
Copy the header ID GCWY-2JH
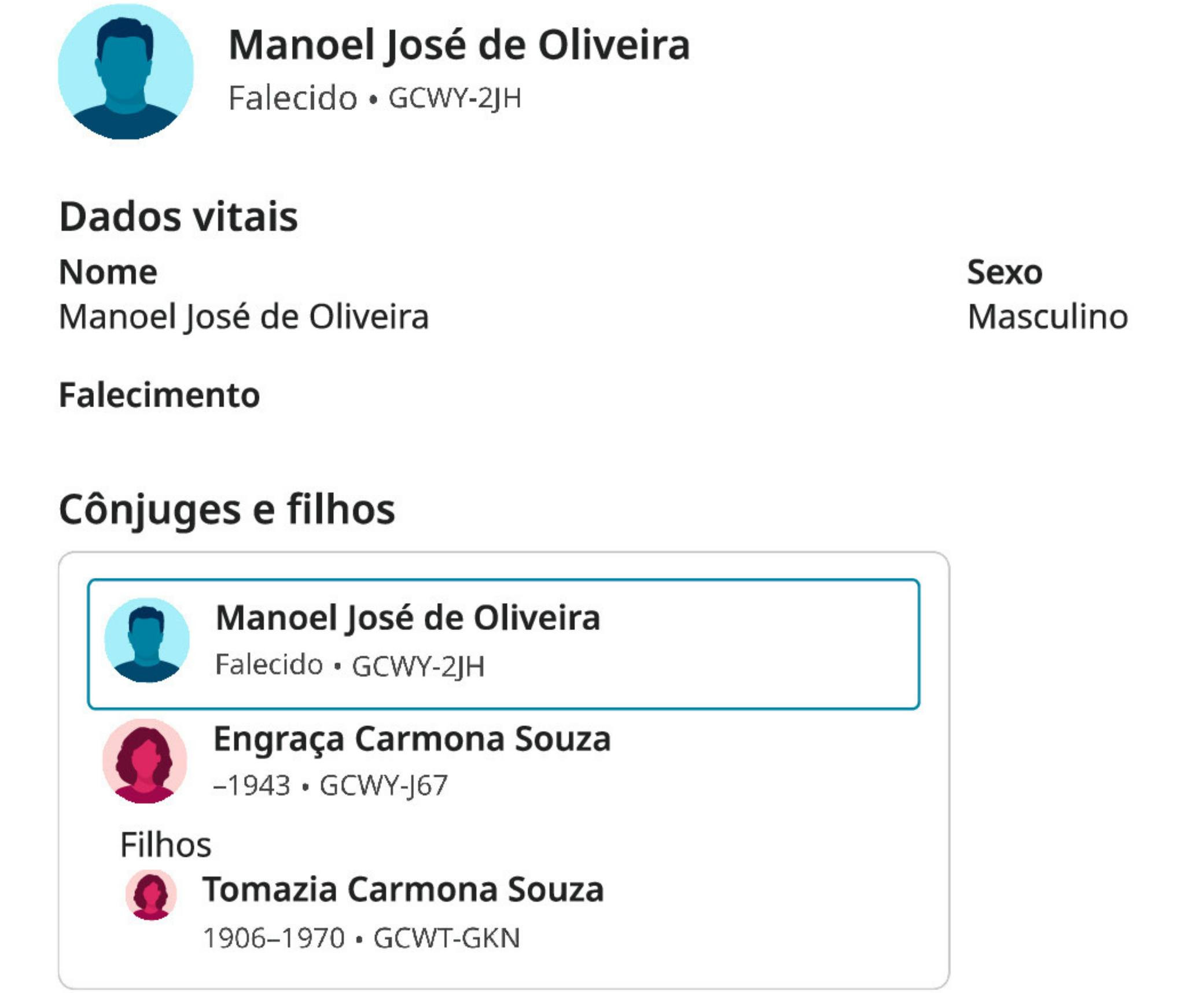point(455,98)
